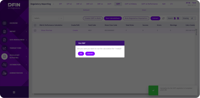Expand the Regulatory Reporting menu chevron
Screen dimensions: 200x98
pyautogui.click(x=26, y=56)
